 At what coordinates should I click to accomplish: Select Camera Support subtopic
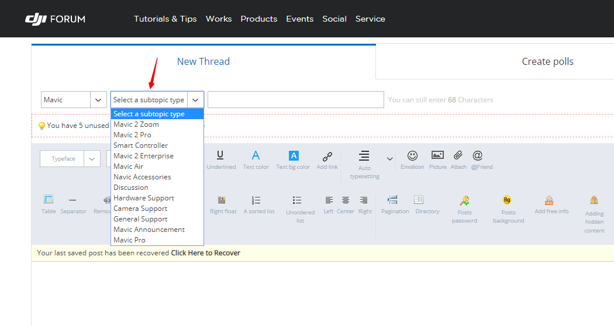tap(157, 209)
